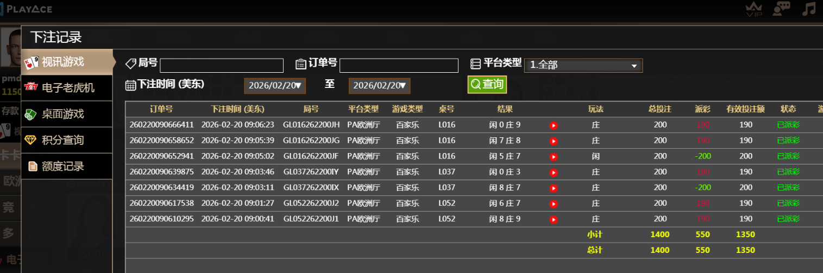Click the 订单号 input field
Image resolution: width=823 pixels, height=273 pixels.
point(399,66)
